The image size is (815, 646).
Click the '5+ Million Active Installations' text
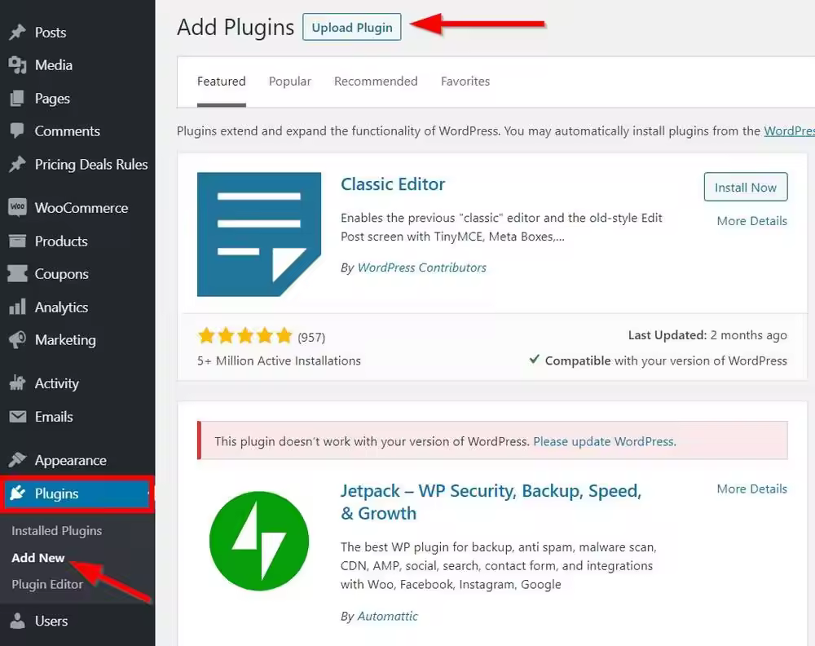279,361
